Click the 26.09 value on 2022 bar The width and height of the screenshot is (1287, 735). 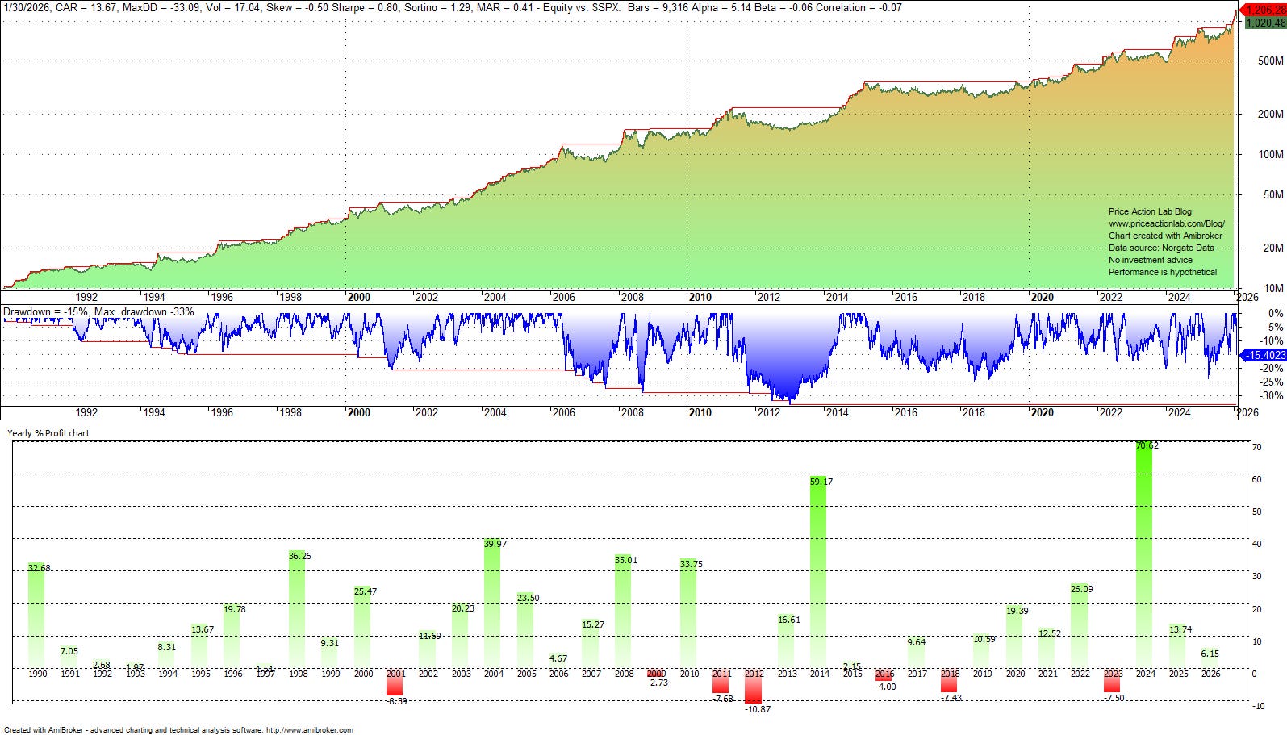point(1081,589)
